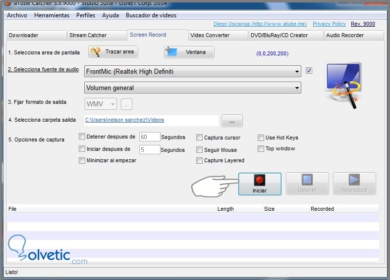Open the Diego Uscanga atube.me link
Image resolution: width=390 pixels, height=280 pixels.
point(260,24)
